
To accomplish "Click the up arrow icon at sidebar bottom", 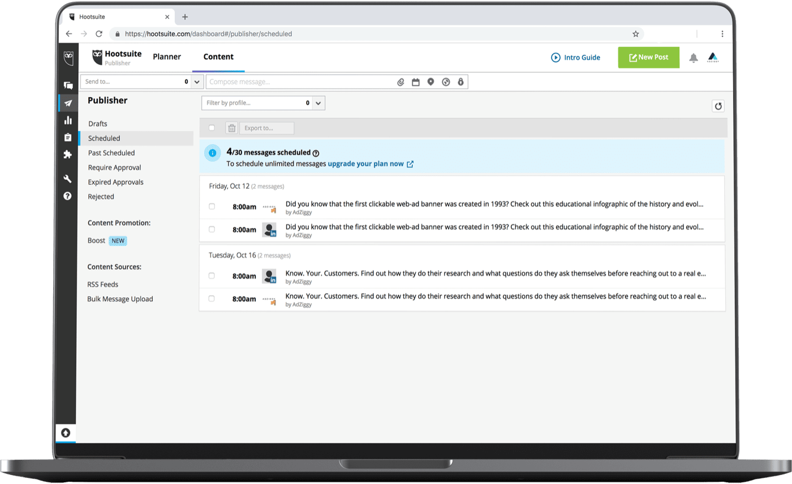I will [x=66, y=433].
